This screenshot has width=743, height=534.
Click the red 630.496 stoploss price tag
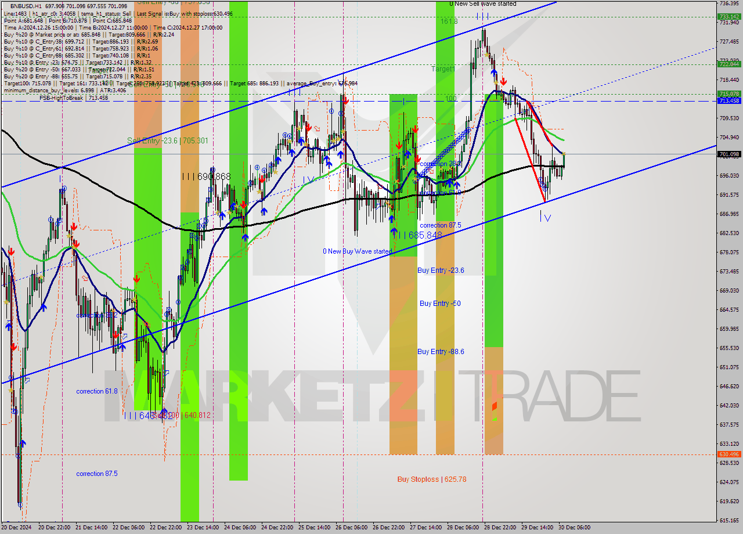pyautogui.click(x=729, y=454)
